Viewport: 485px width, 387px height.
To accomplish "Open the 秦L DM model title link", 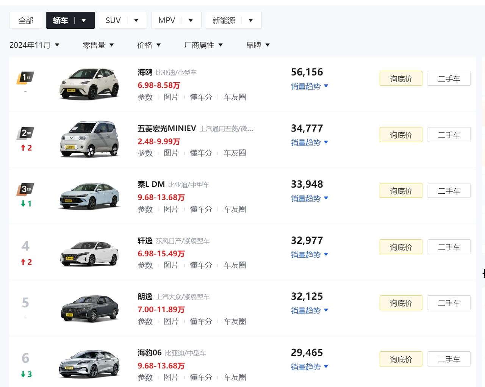I will point(151,185).
